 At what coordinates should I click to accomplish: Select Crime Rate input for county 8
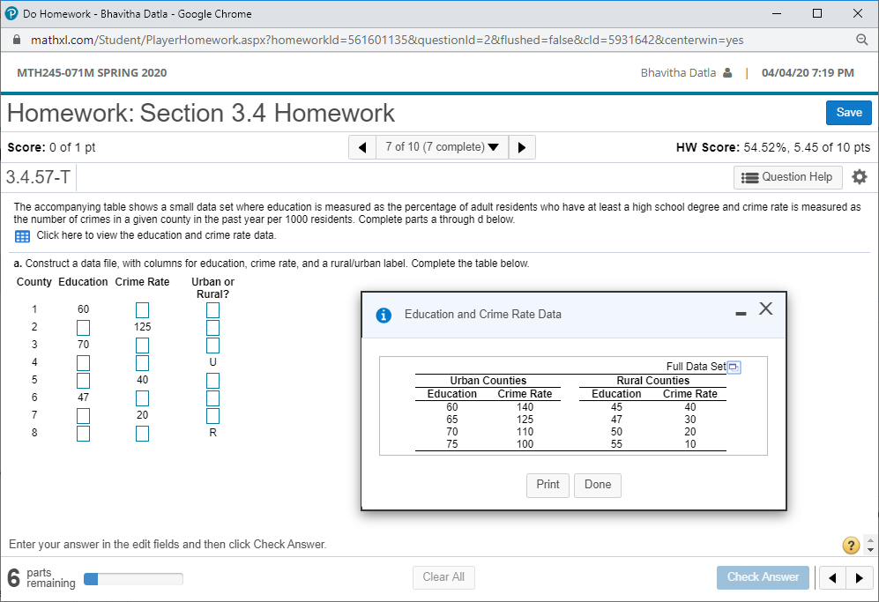(x=143, y=434)
